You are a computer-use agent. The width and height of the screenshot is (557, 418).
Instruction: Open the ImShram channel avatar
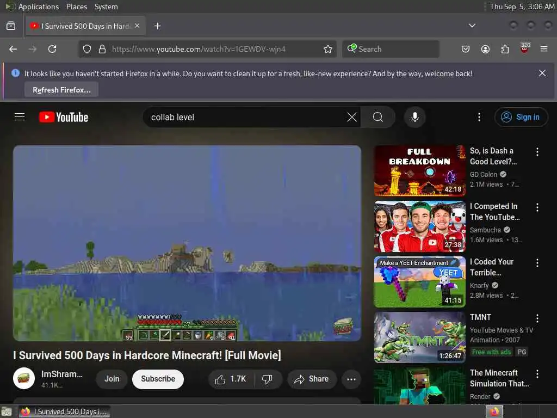click(24, 378)
